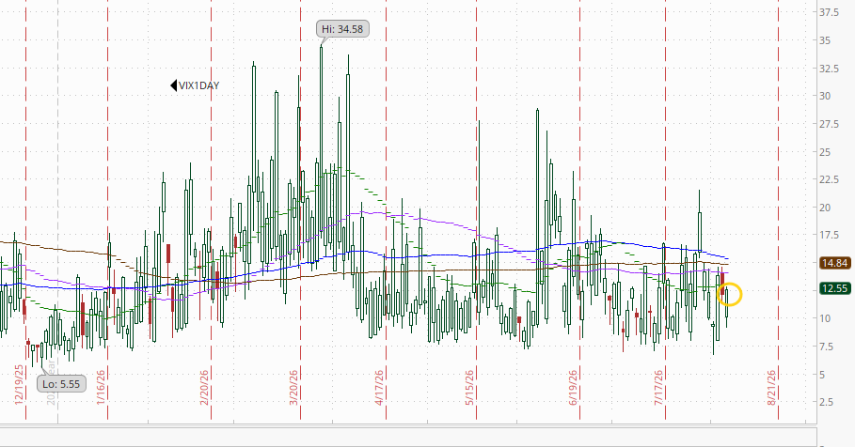Click the 25 price axis value
855x447 pixels.
pyautogui.click(x=825, y=152)
